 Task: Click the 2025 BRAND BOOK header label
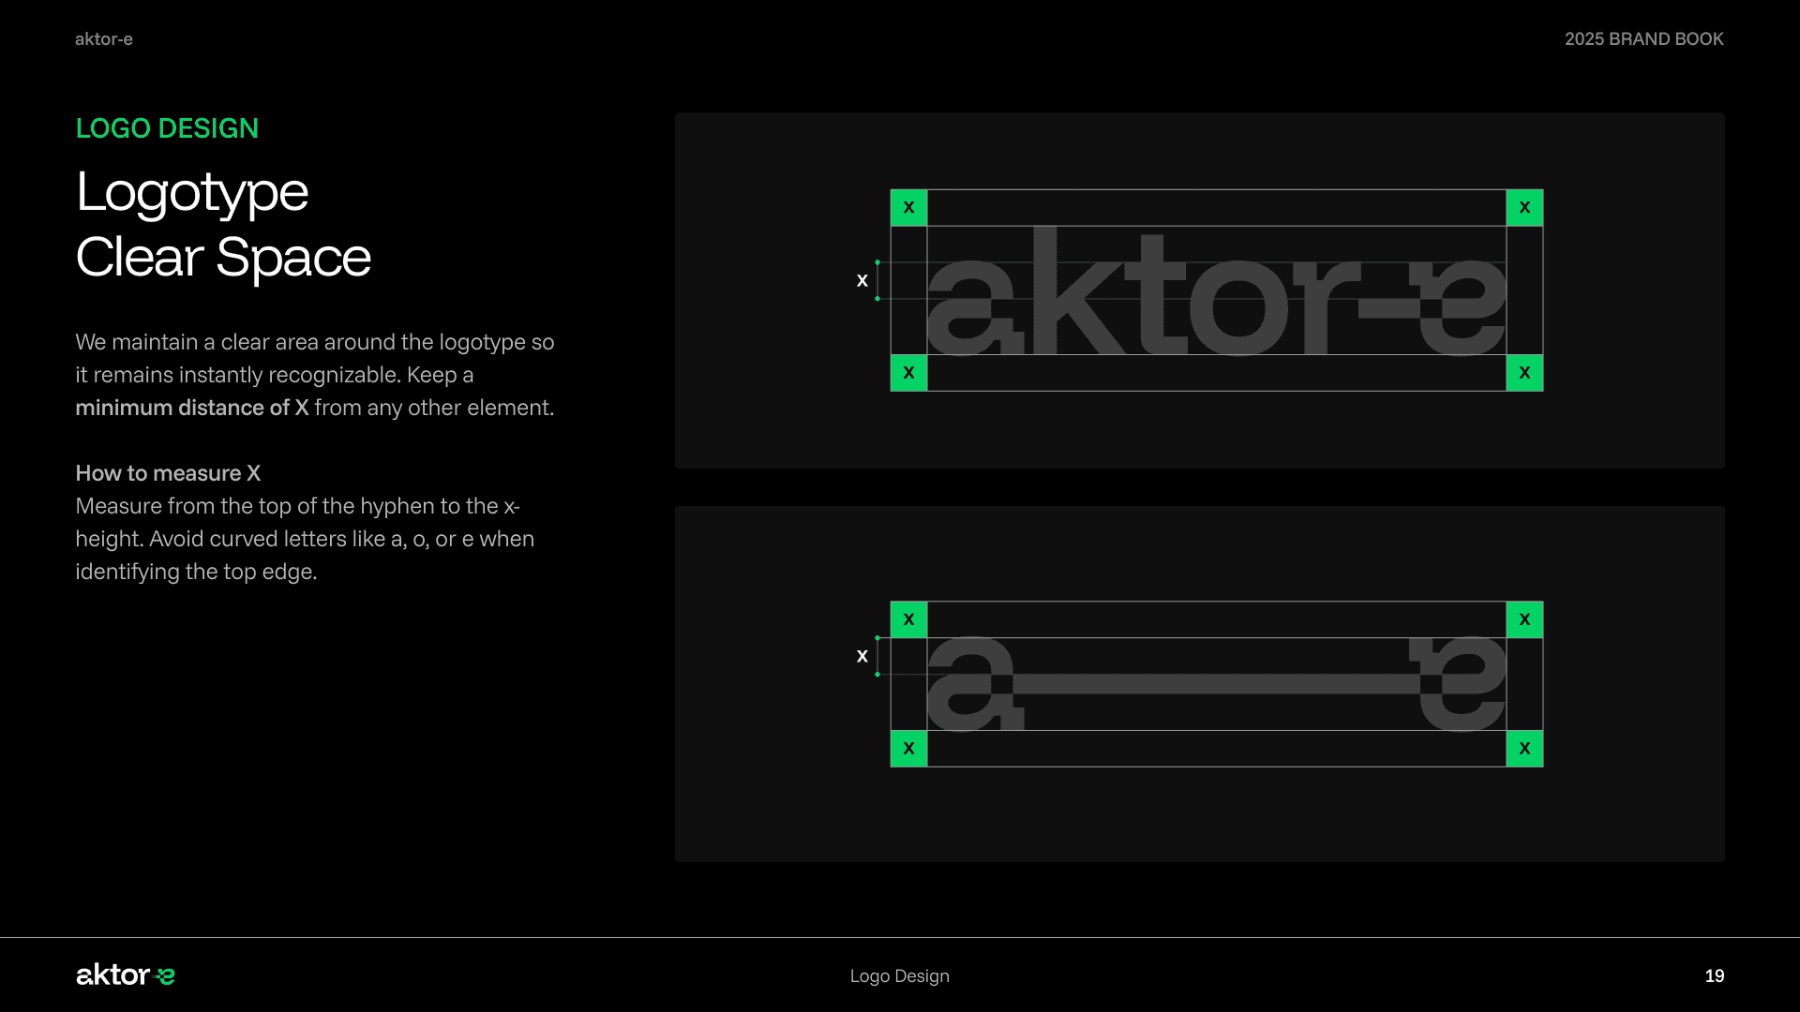click(x=1643, y=39)
